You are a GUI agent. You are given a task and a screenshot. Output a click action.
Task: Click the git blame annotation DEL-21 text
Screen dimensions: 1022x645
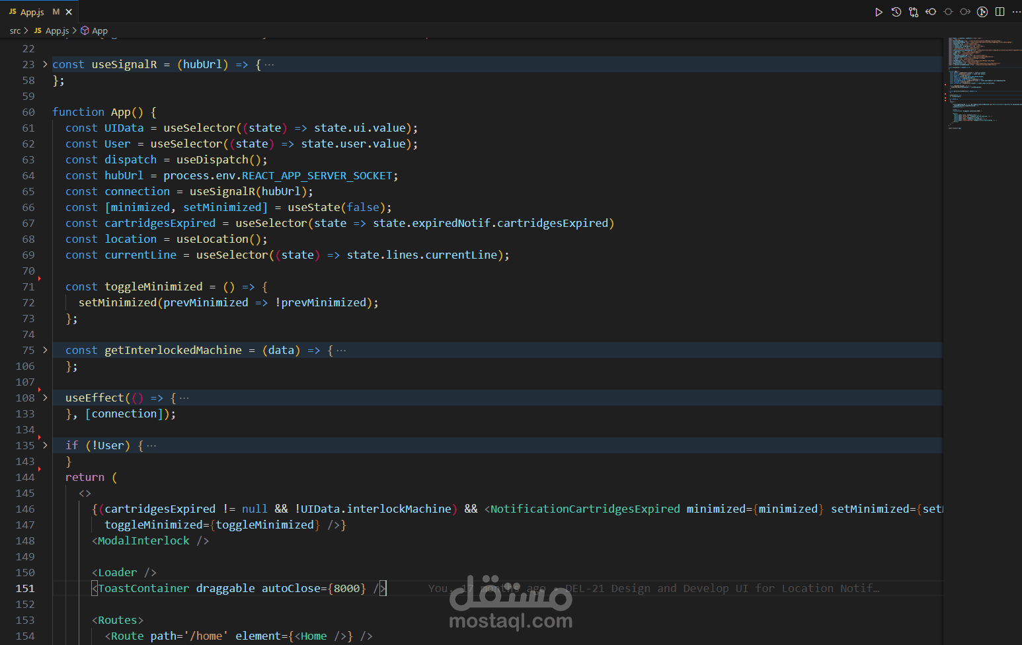tap(722, 588)
